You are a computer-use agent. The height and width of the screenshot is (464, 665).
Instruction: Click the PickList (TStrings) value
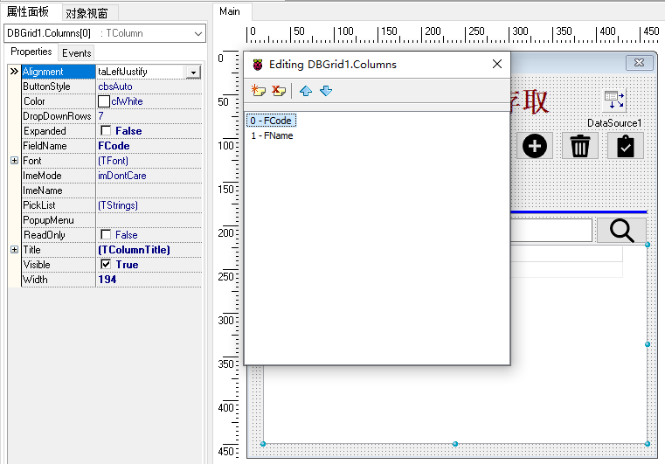(x=118, y=204)
